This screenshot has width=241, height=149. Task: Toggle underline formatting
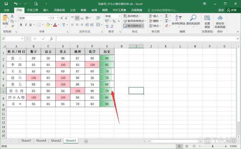[x=31, y=25]
